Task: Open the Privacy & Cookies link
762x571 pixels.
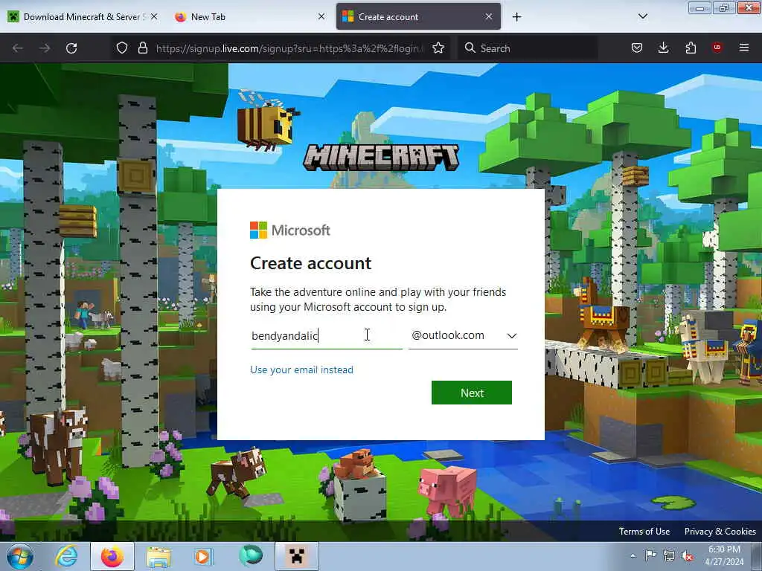Action: [720, 531]
